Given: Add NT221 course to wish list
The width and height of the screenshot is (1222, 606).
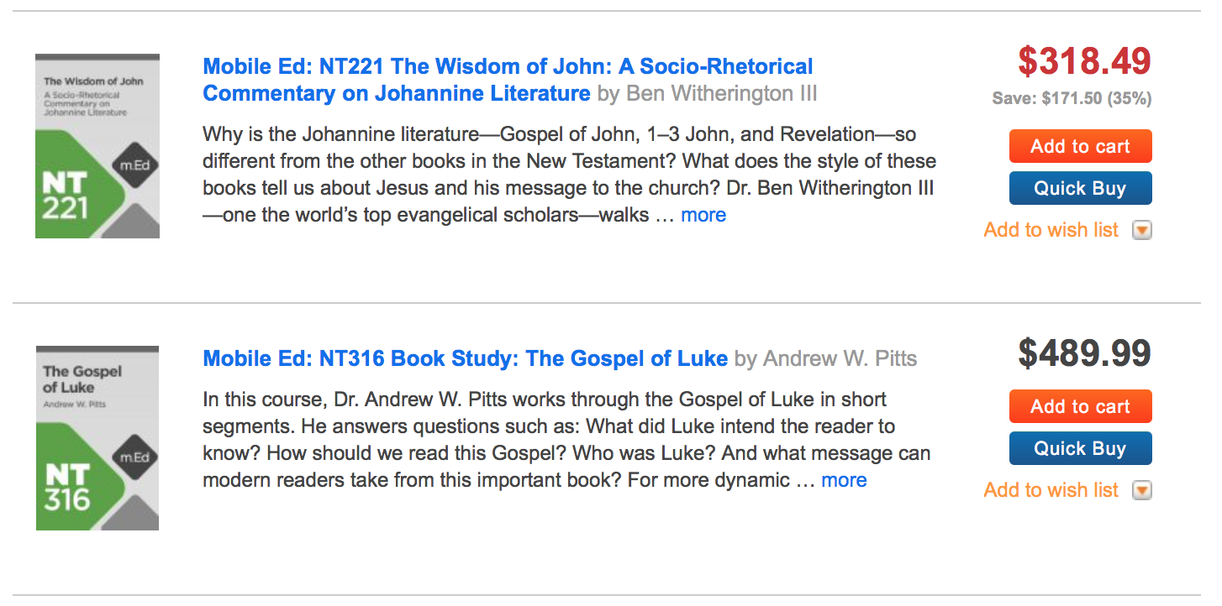Looking at the screenshot, I should click(x=1051, y=230).
